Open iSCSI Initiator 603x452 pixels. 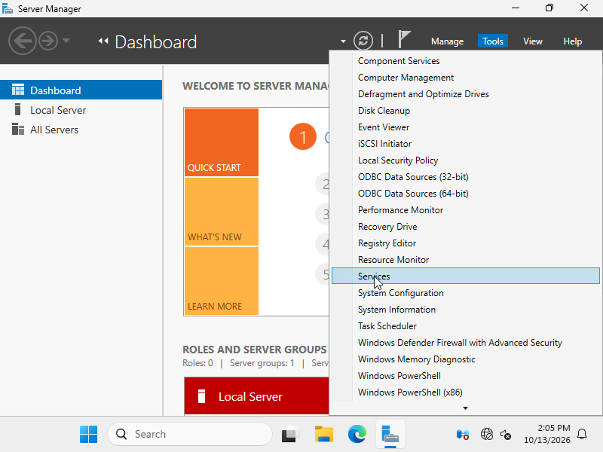coord(465,143)
